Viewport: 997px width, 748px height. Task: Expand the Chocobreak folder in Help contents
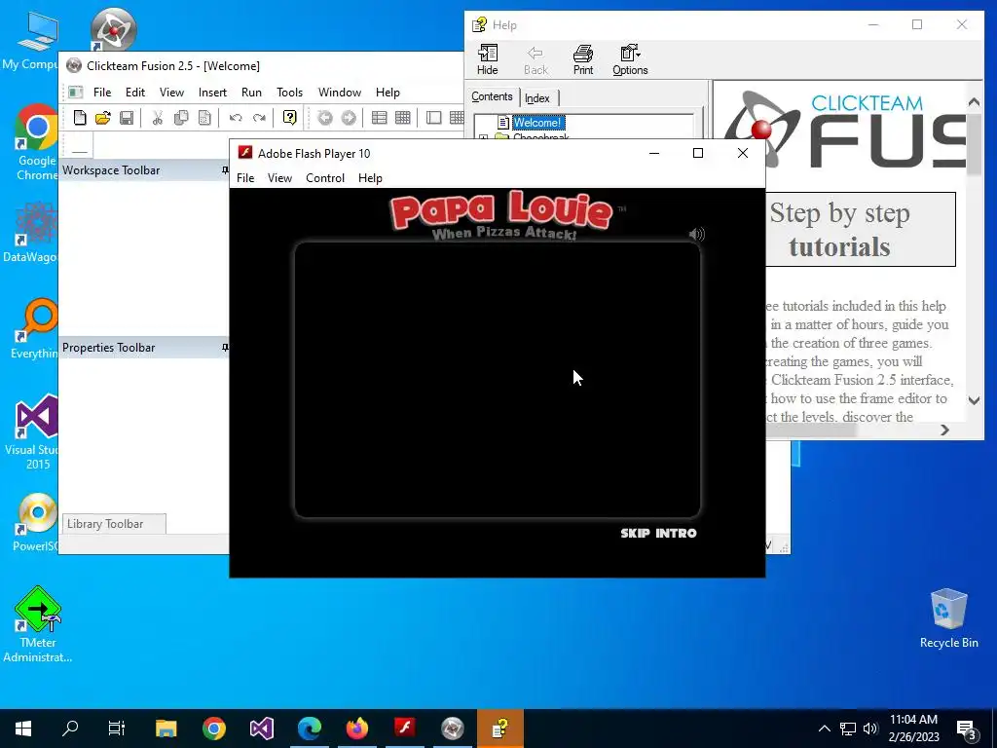[483, 137]
